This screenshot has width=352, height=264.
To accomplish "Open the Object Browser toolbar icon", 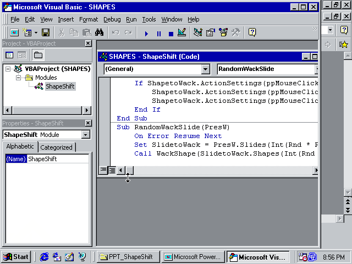I will click(x=223, y=32).
